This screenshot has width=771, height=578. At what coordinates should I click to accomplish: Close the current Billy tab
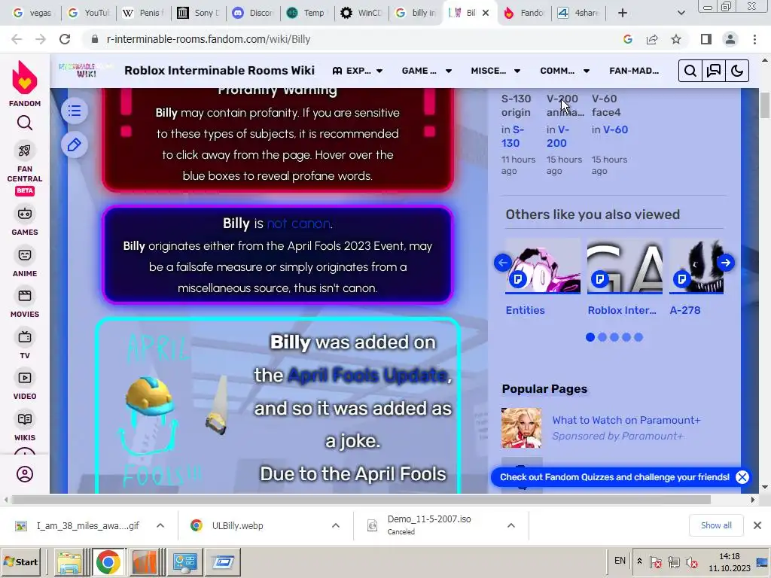(486, 13)
